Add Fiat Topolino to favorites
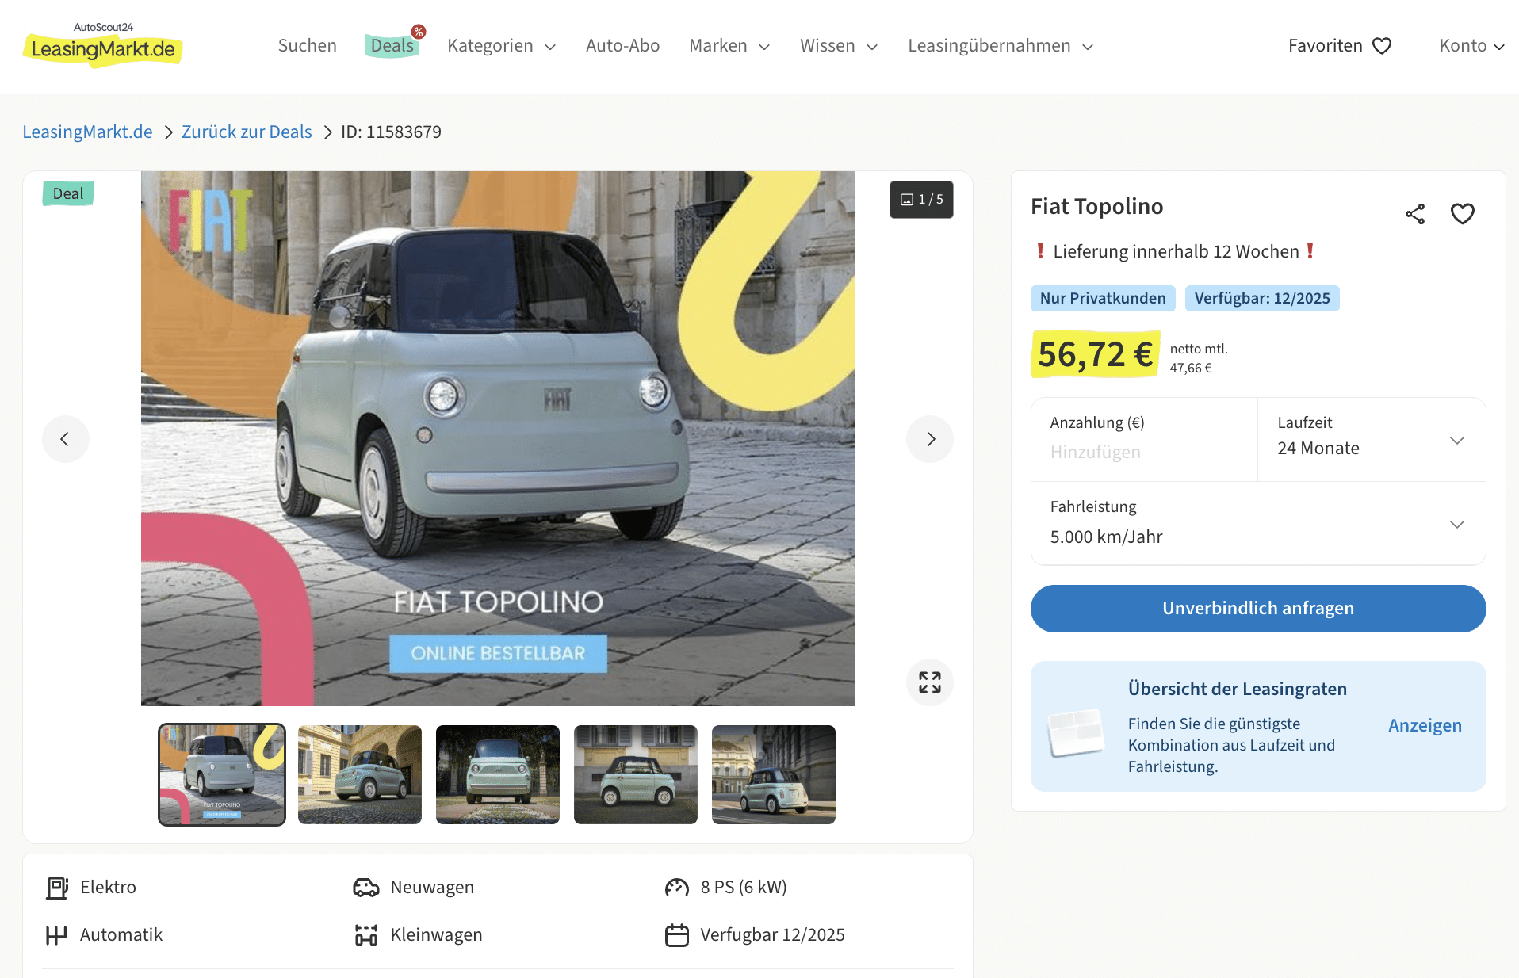1519x978 pixels. (x=1463, y=214)
